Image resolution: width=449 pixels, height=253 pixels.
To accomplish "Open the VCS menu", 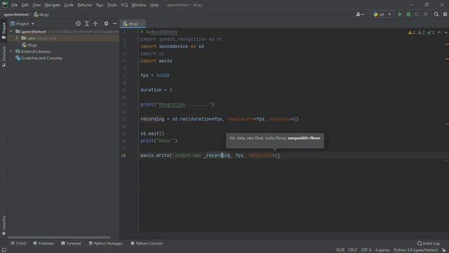I will tap(124, 5).
